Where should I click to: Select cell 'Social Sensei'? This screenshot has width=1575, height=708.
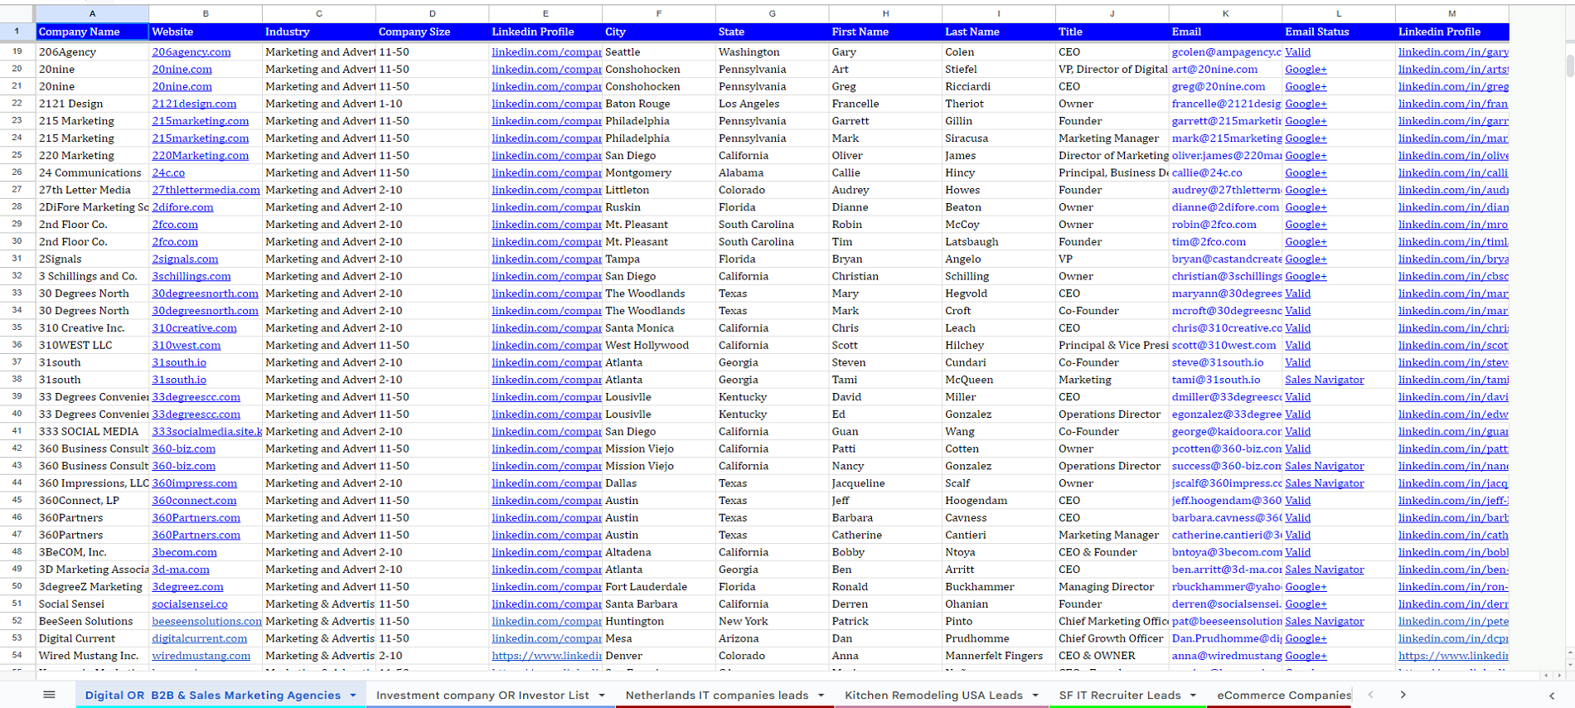[x=92, y=604]
